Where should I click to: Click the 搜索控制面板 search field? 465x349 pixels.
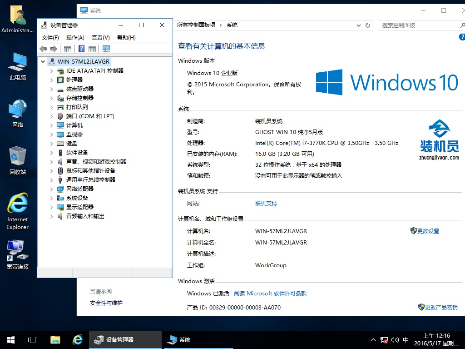click(418, 25)
